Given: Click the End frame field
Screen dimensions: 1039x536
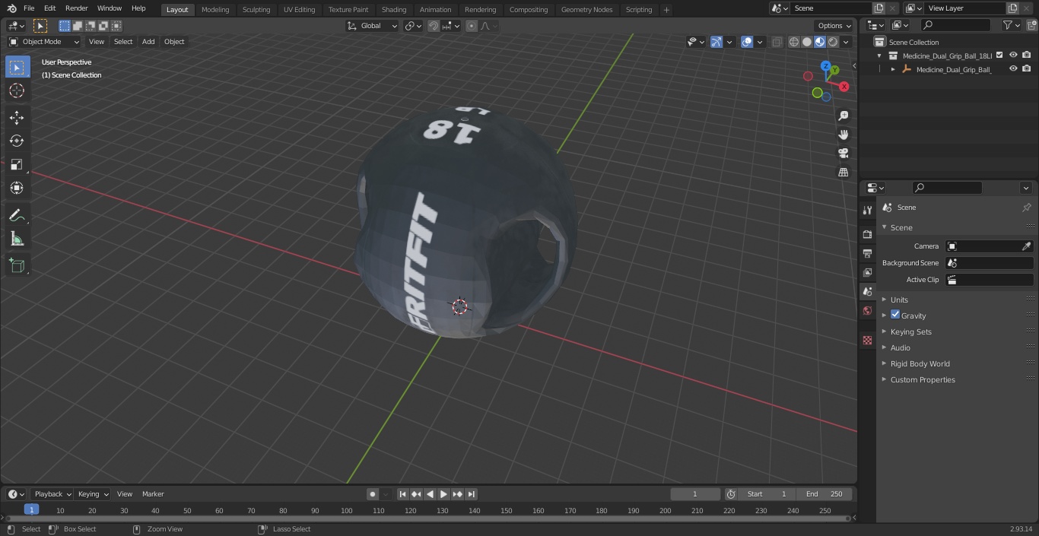Looking at the screenshot, I should (x=825, y=494).
